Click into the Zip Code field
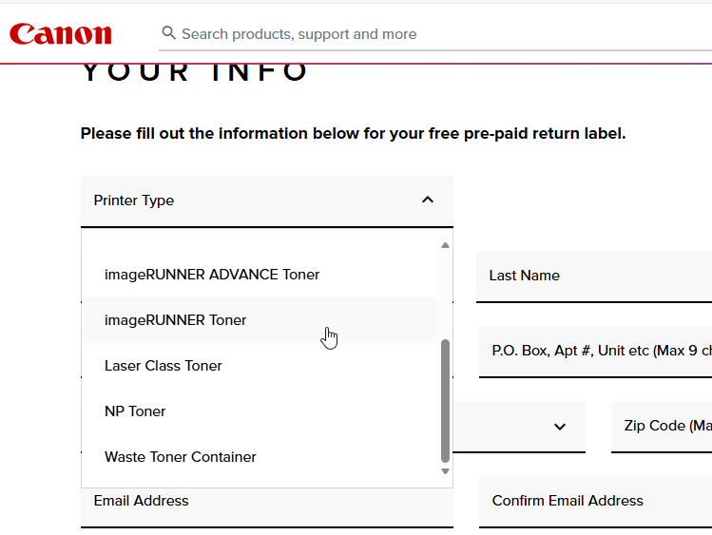The height and width of the screenshot is (535, 712). (x=662, y=426)
